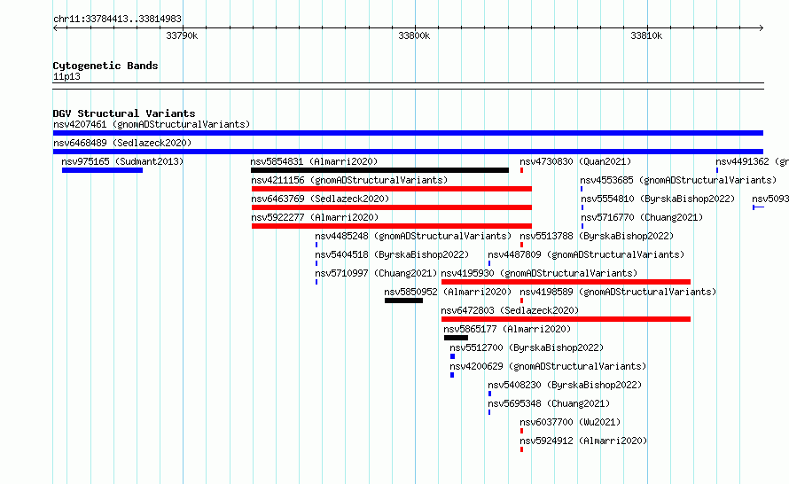Viewport: 789px width, 484px height.
Task: Click the 33800k ruler position label
Action: click(x=414, y=35)
